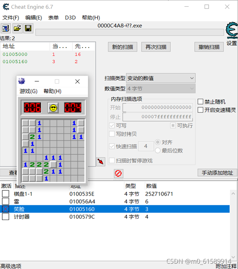
Task: Open 数值类型 value type dropdown
Action: point(161,88)
